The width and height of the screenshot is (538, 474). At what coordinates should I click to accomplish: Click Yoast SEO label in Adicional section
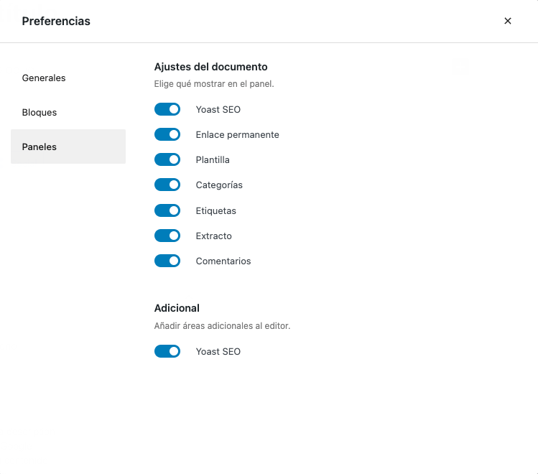[218, 352]
